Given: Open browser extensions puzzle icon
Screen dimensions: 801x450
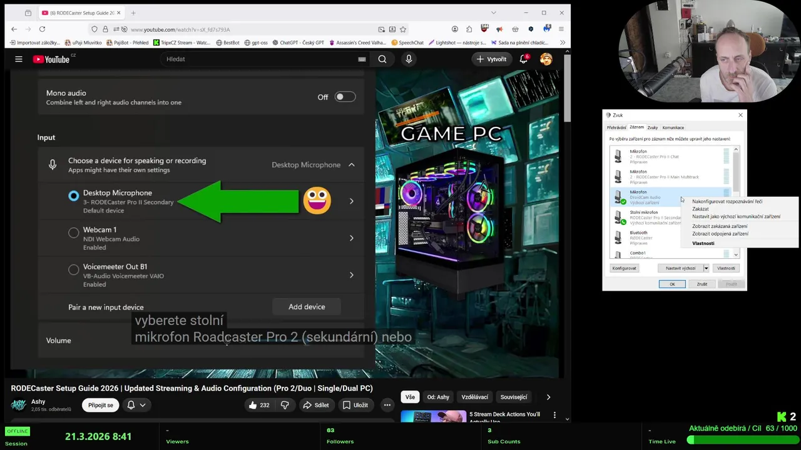Looking at the screenshot, I should (469, 29).
